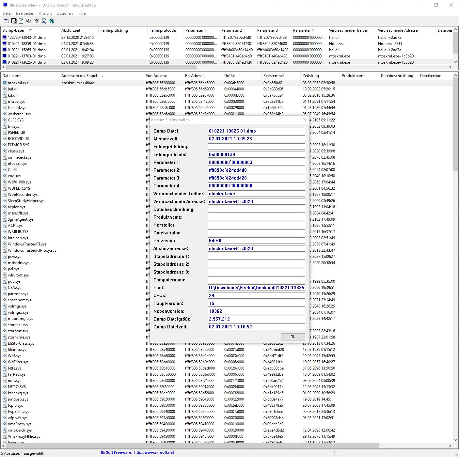Screen dimensions: 459x457
Task: Select the SleepStudyHelper.sys row
Action: click(x=26, y=201)
